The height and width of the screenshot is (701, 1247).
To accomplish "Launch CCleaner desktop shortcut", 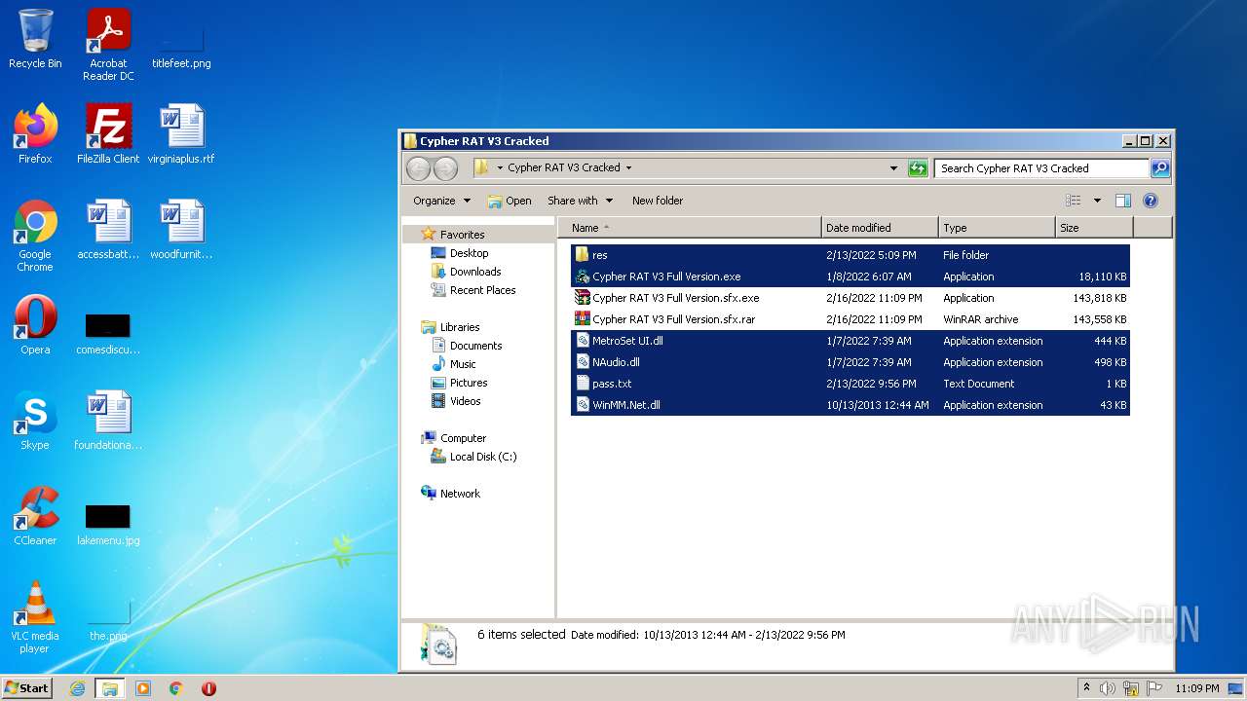I will click(x=35, y=516).
